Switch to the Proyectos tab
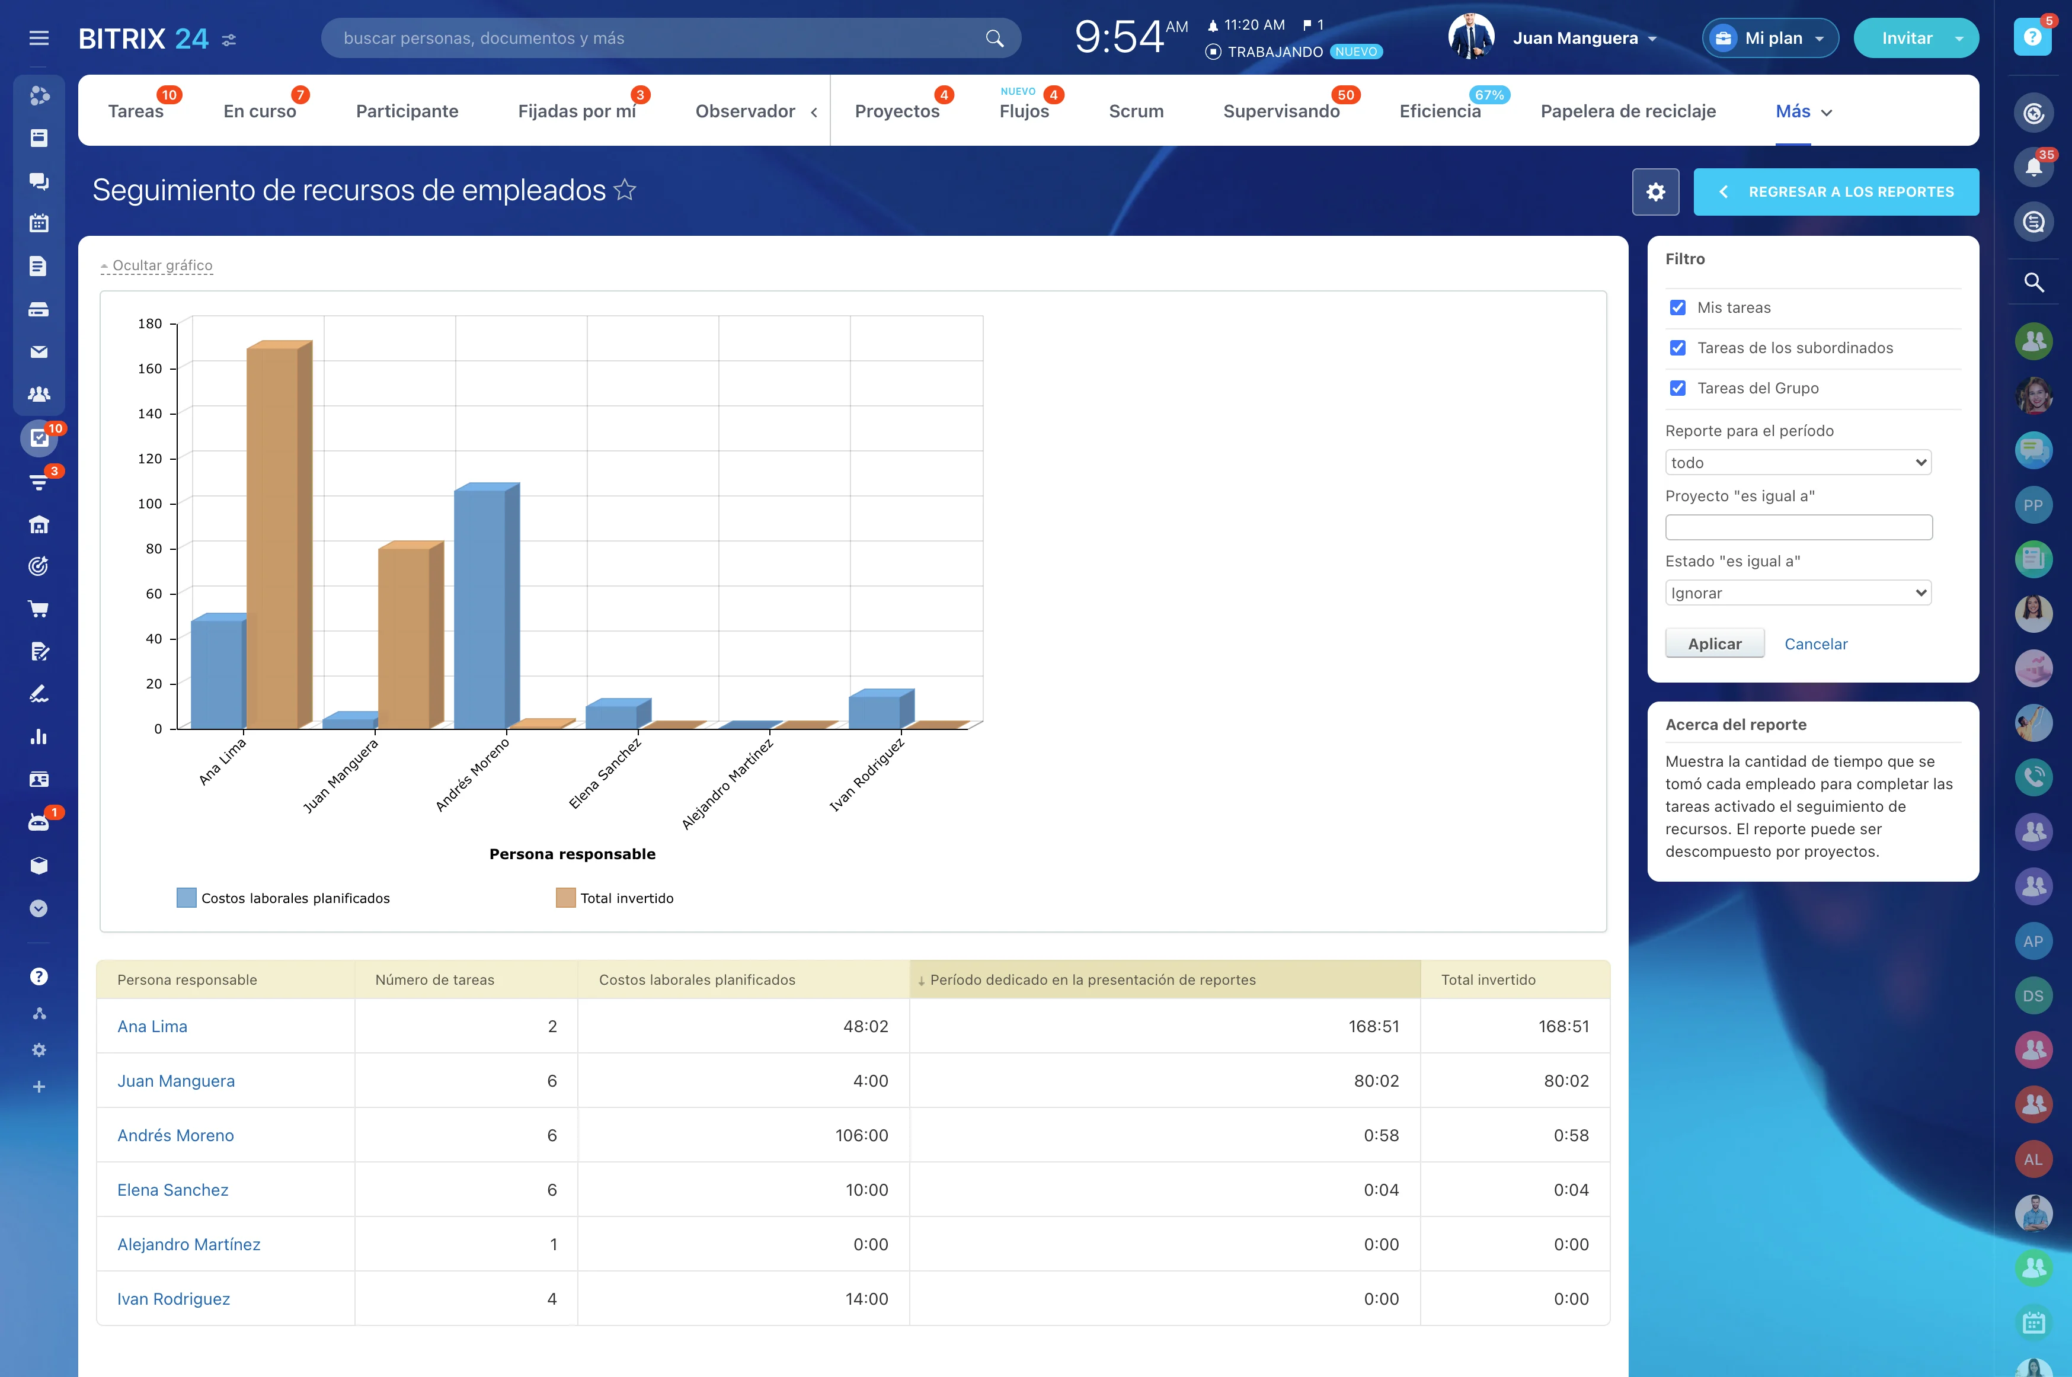The height and width of the screenshot is (1377, 2072). [x=897, y=111]
